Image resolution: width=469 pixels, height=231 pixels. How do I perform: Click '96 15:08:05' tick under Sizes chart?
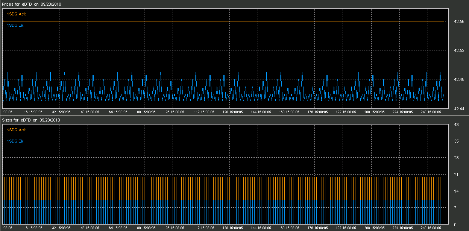click(175, 228)
